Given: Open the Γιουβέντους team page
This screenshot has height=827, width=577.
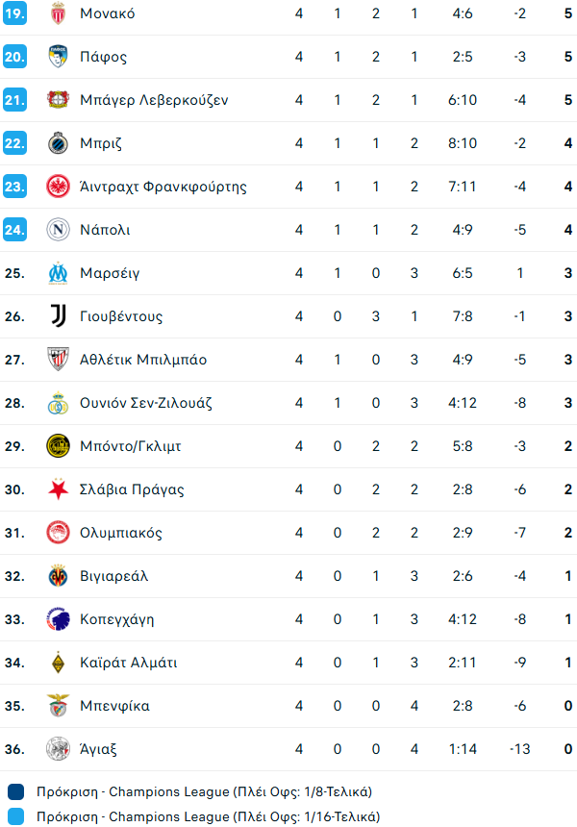Looking at the screenshot, I should point(122,316).
